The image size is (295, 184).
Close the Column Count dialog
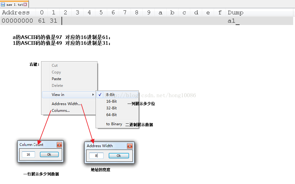pyautogui.click(x=59, y=145)
